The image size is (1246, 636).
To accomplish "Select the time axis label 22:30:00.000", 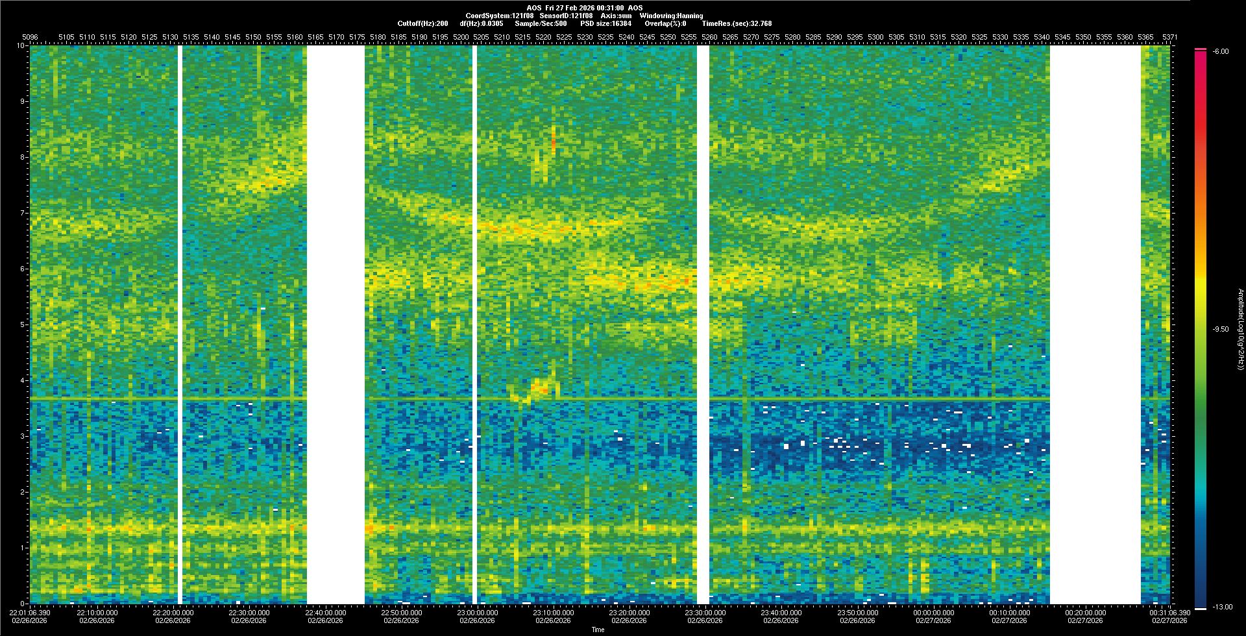I will click(x=250, y=613).
